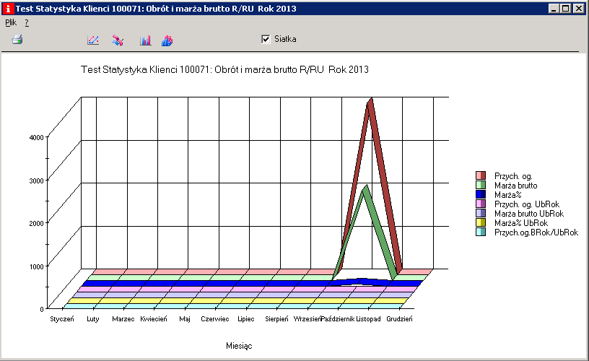Click the cyan Przych.og.BRok/UbRok swatch
Image resolution: width=589 pixels, height=361 pixels.
[481, 232]
